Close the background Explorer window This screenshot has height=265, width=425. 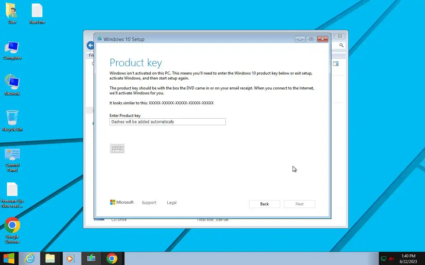[x=340, y=36]
